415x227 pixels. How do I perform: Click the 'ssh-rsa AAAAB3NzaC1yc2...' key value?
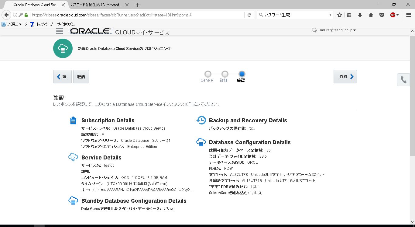pyautogui.click(x=143, y=190)
